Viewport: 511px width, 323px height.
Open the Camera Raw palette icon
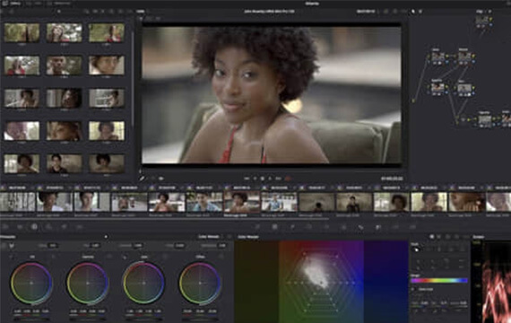[x=5, y=226]
